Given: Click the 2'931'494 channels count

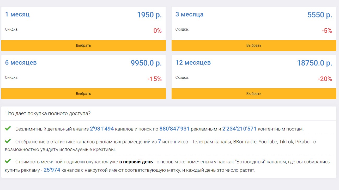Looking at the screenshot, I should pyautogui.click(x=102, y=129).
